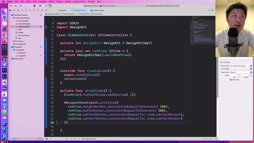254x143 pixels.
Task: Open Discord from the Dock
Action: 4,118
